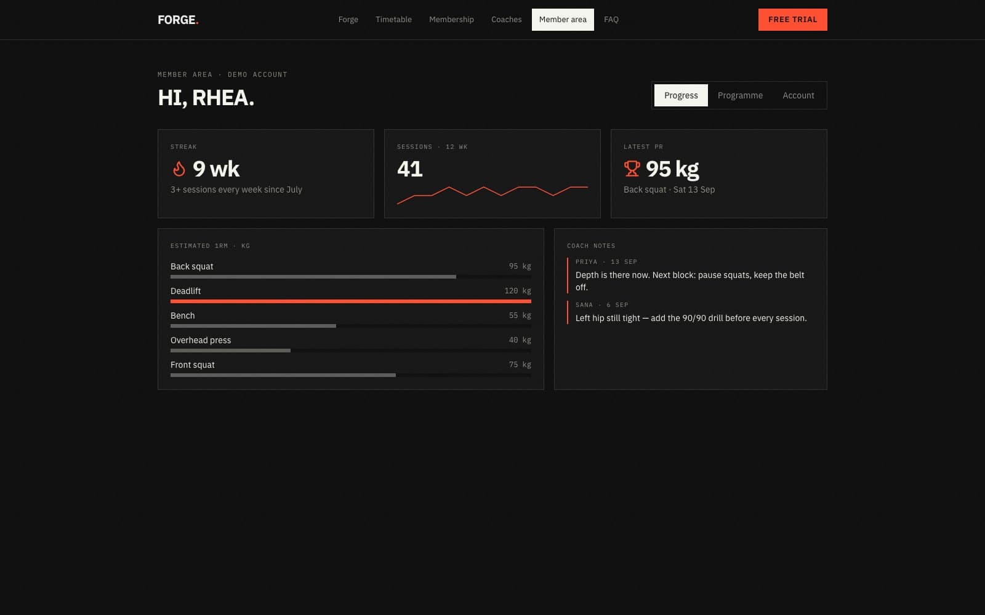
Task: Click the FORGE logo
Action: click(x=178, y=20)
